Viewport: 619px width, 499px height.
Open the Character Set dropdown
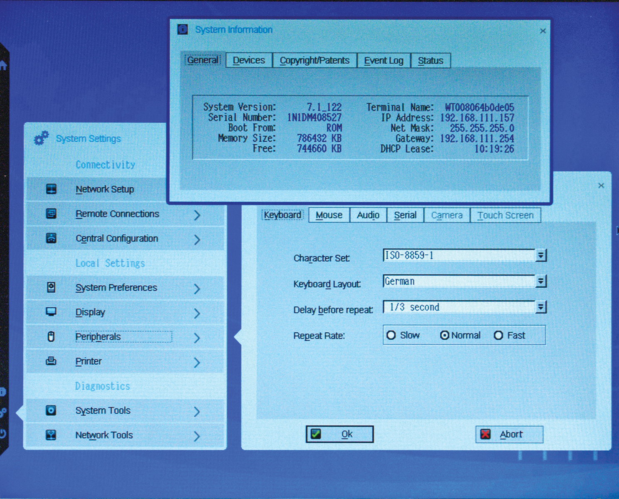point(541,255)
